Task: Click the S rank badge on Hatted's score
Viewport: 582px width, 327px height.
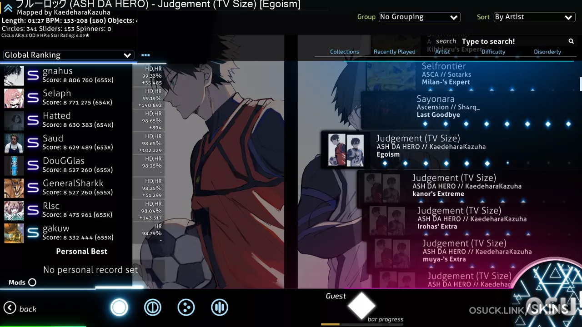Action: click(x=33, y=120)
